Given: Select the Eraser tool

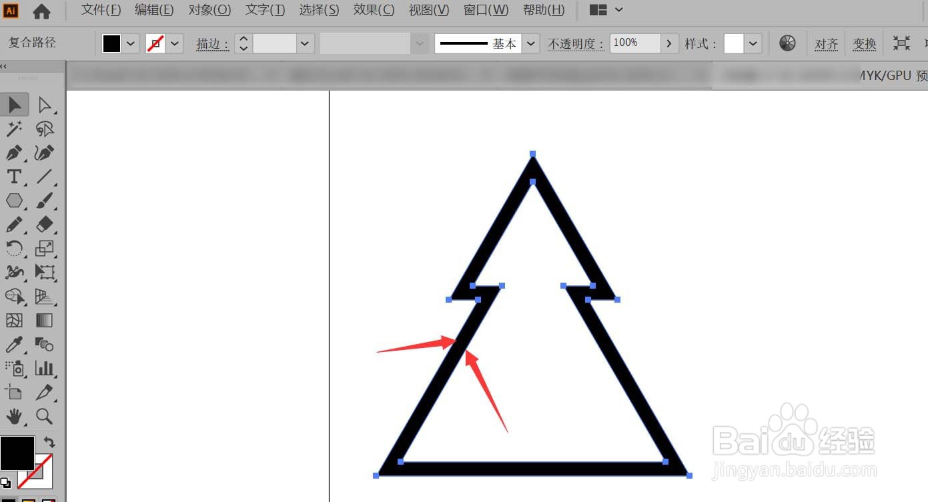Looking at the screenshot, I should click(x=44, y=225).
